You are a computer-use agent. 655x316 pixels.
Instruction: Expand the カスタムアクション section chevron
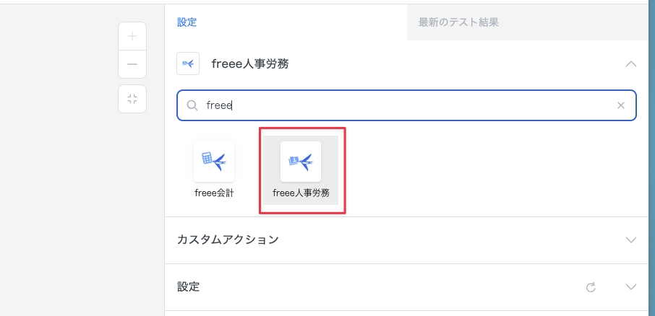click(x=630, y=240)
